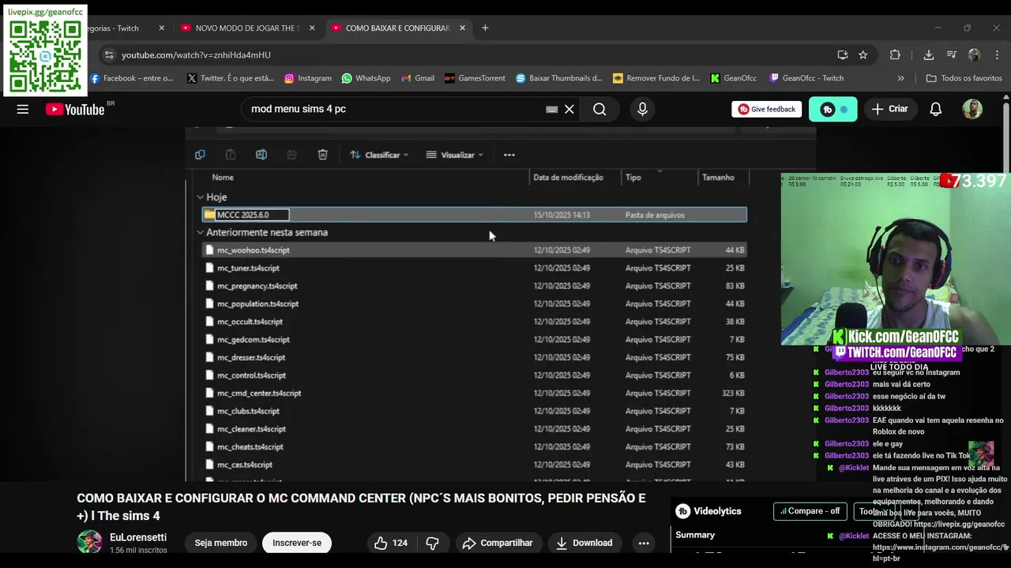Screen dimensions: 1011x568
Task: Click the browser address bar URL
Action: coord(196,55)
